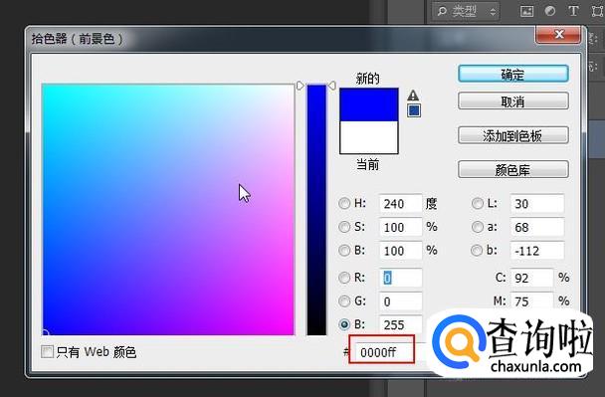Screen dimensions: 605x397
Task: Confirm color with the 确定 button
Action: coord(513,74)
